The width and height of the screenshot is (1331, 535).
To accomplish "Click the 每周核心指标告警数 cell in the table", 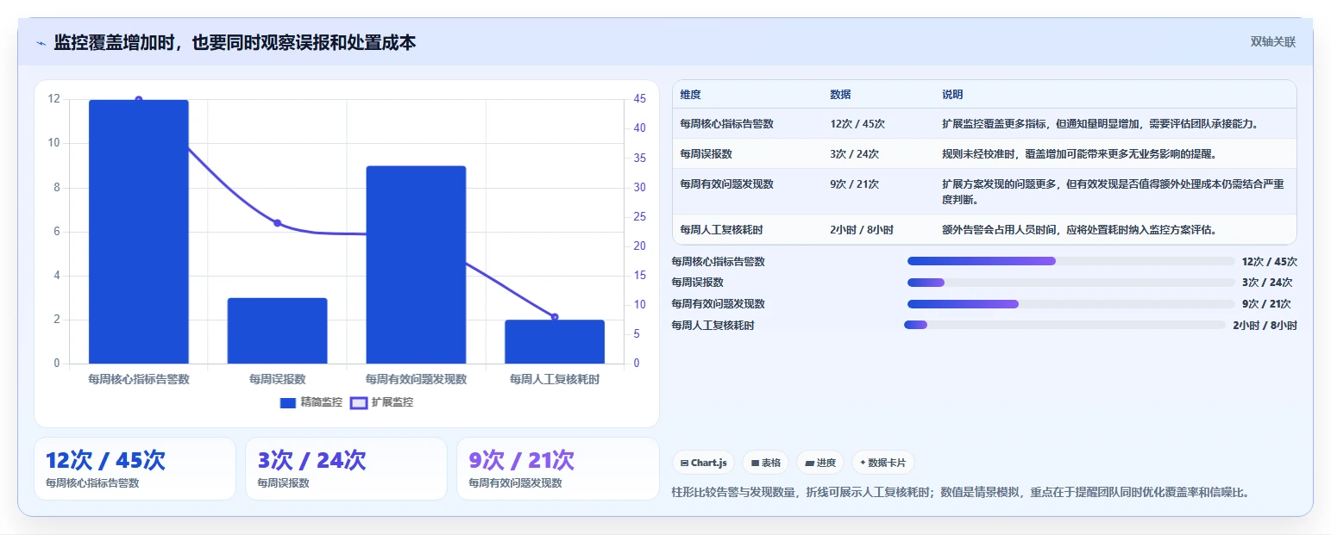I will pos(726,124).
